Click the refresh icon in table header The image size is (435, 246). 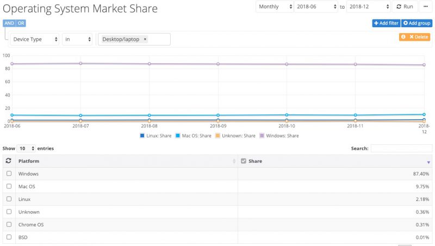point(8,161)
